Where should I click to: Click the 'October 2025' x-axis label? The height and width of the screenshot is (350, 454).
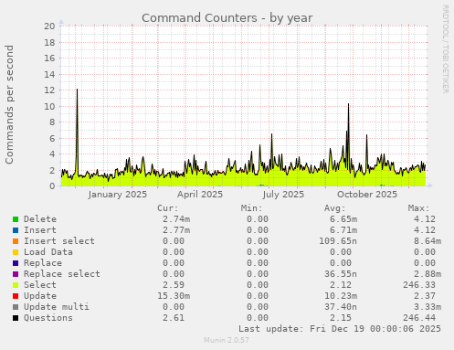[x=367, y=195]
